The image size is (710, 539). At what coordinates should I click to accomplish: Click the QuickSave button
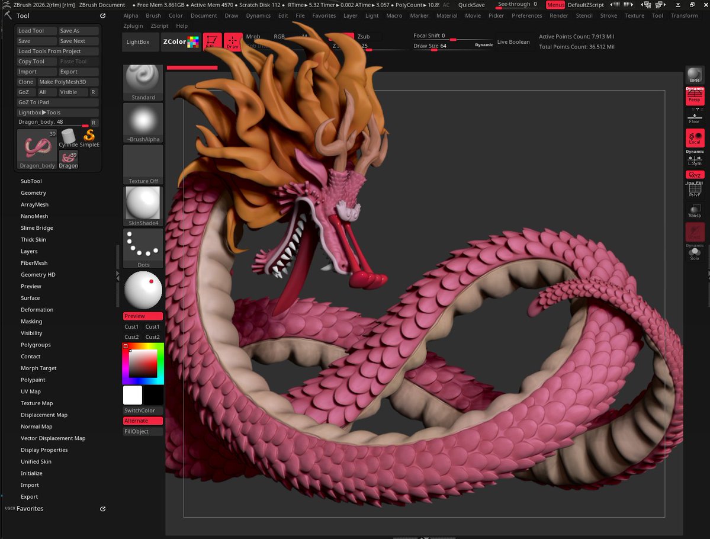point(471,5)
